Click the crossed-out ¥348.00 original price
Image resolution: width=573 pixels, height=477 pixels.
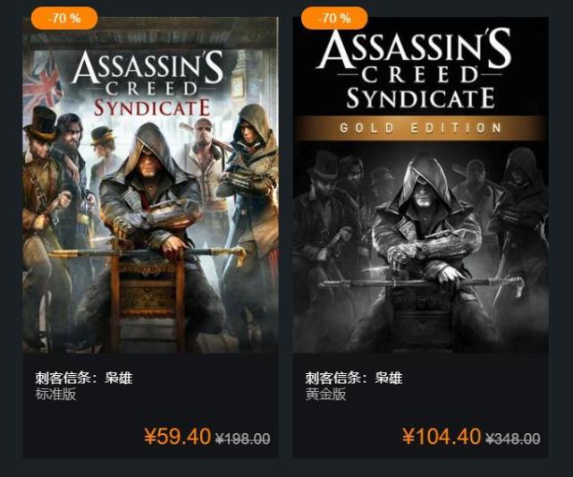(513, 439)
